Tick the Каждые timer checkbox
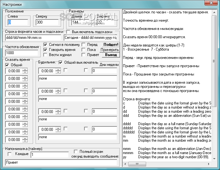 [10, 154]
